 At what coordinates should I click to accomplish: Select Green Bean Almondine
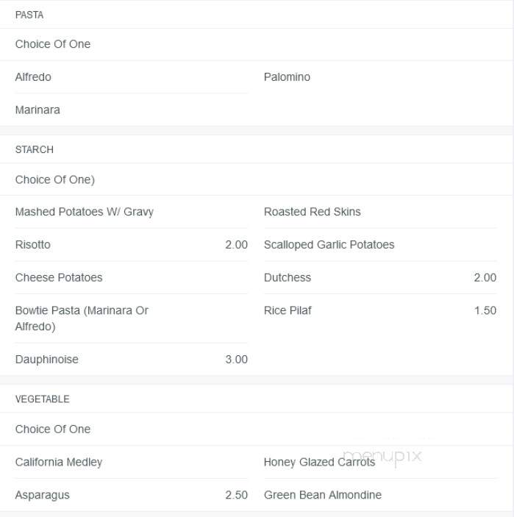pos(323,495)
